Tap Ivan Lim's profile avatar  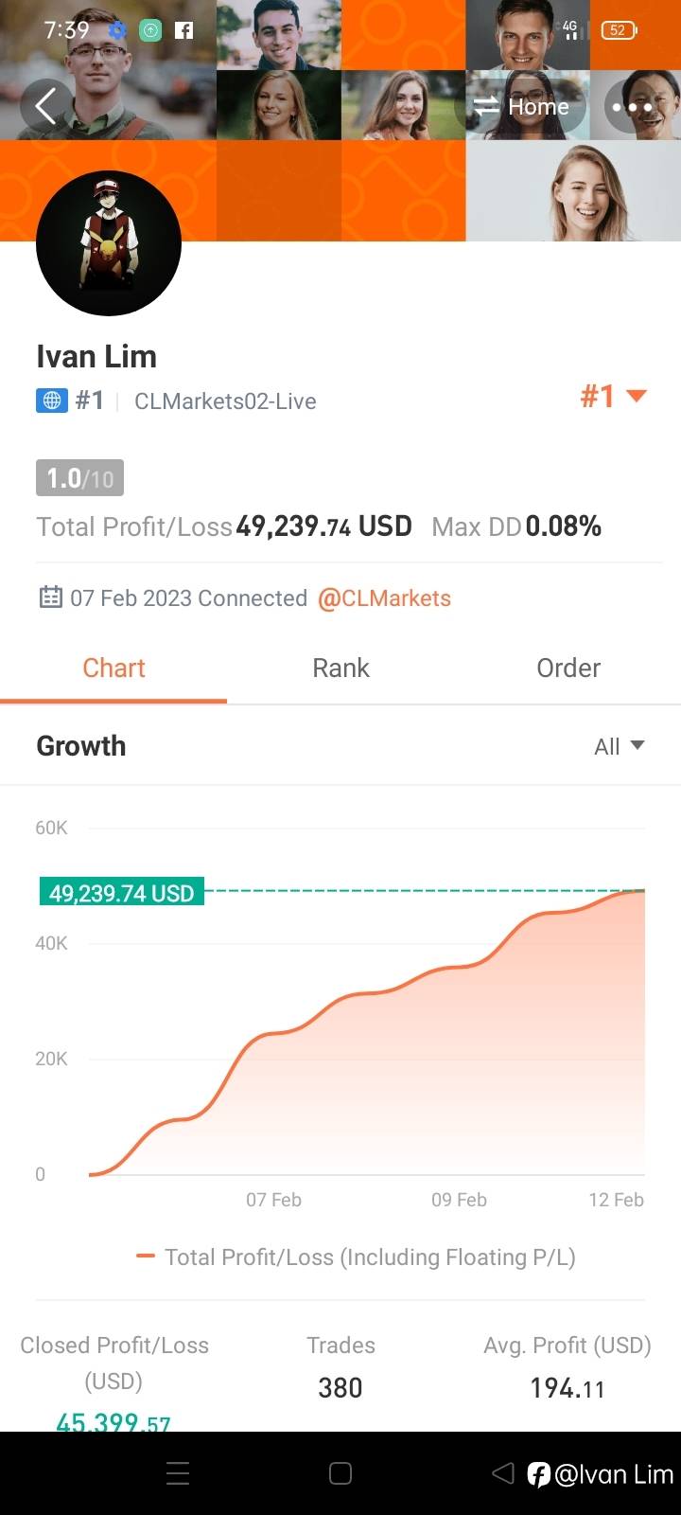tap(109, 243)
